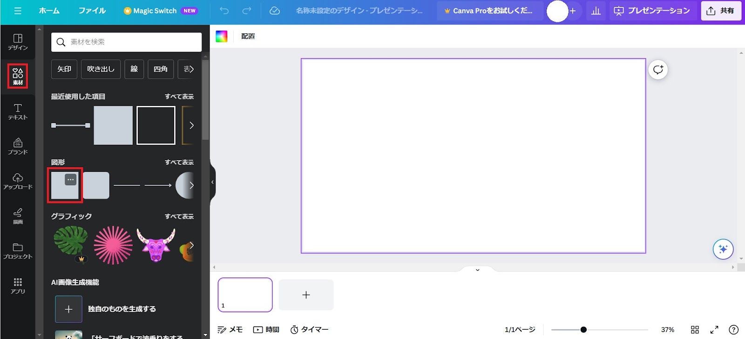Click the zoom slider handle

click(x=583, y=330)
